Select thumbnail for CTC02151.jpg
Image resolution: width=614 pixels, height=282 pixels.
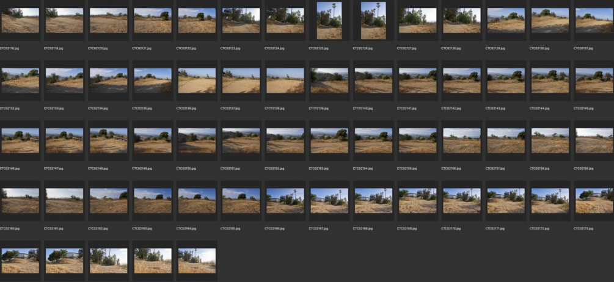241,141
